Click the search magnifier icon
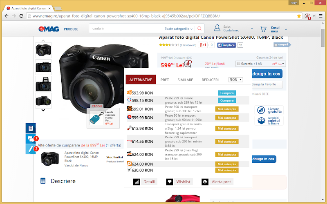 [x=199, y=29]
